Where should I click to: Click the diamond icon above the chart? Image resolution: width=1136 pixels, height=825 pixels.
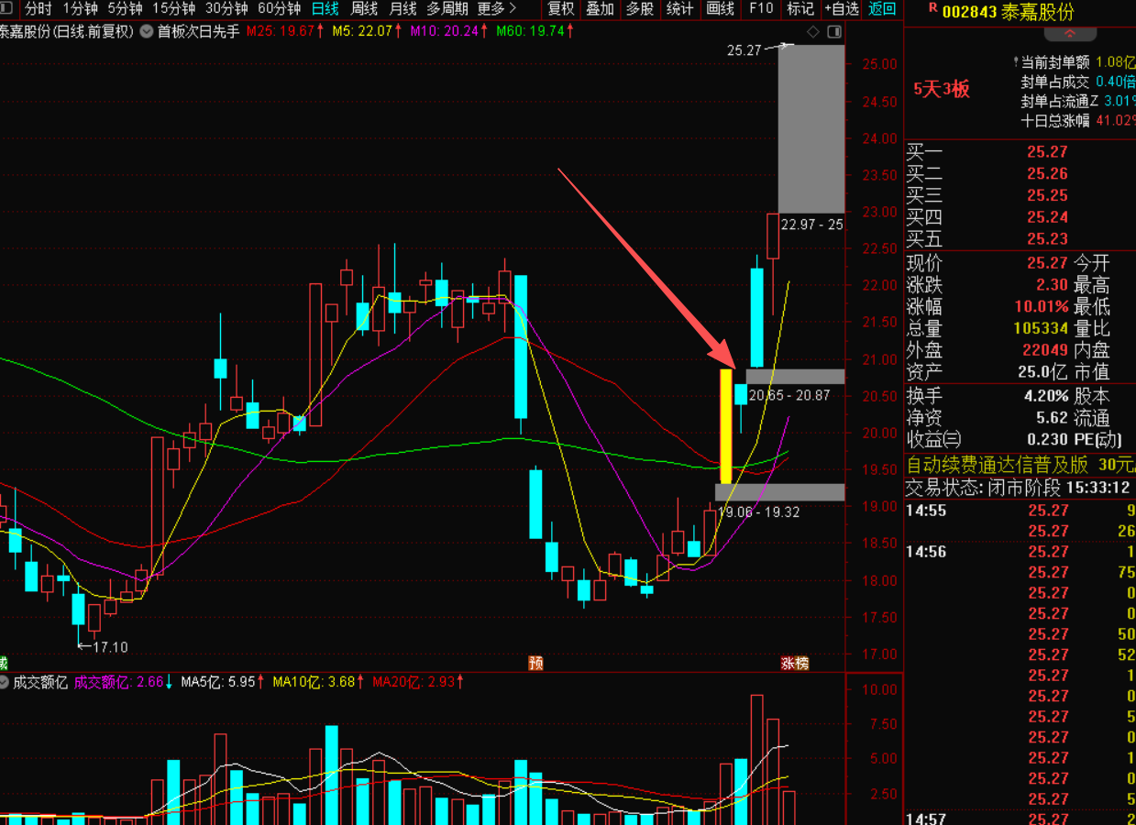click(813, 32)
